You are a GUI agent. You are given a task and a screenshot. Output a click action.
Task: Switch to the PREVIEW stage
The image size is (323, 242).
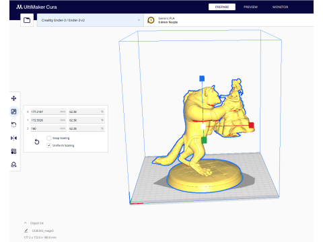point(250,7)
